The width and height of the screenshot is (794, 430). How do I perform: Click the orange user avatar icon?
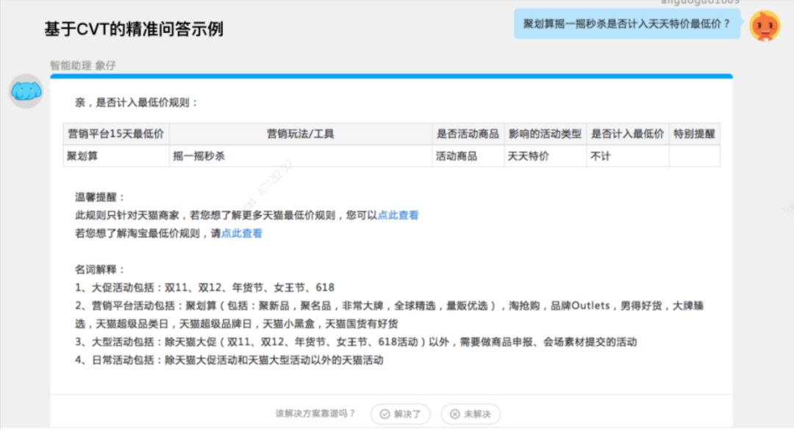(765, 26)
